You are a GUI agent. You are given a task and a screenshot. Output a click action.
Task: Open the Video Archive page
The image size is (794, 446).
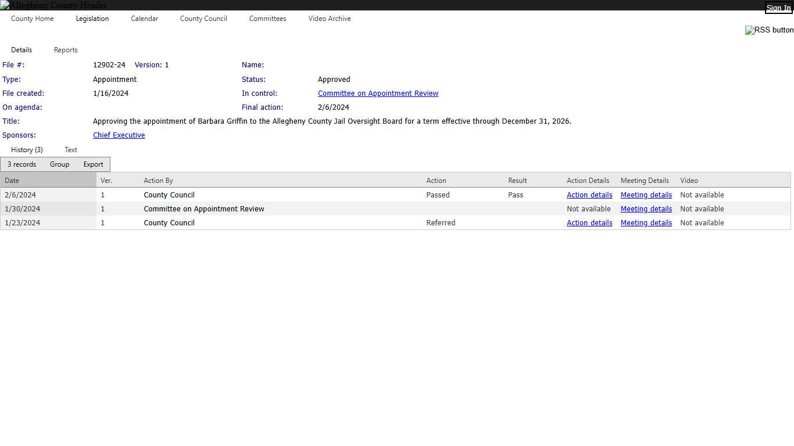(330, 19)
